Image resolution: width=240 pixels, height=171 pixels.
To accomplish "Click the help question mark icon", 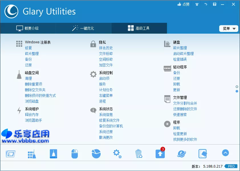I will pyautogui.click(x=214, y=4).
